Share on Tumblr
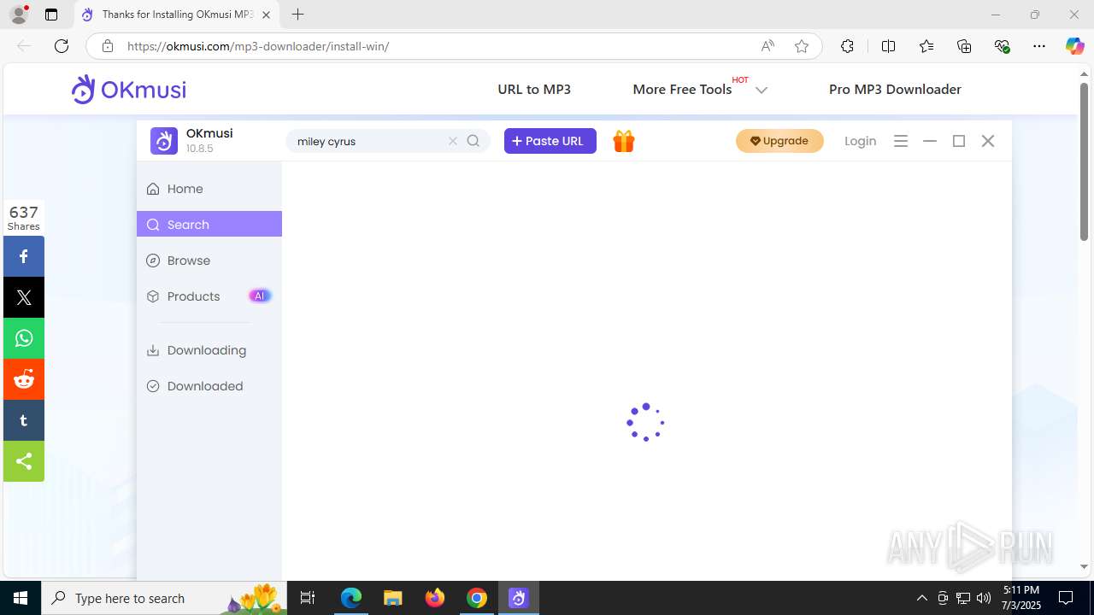The height and width of the screenshot is (615, 1094). pos(24,420)
